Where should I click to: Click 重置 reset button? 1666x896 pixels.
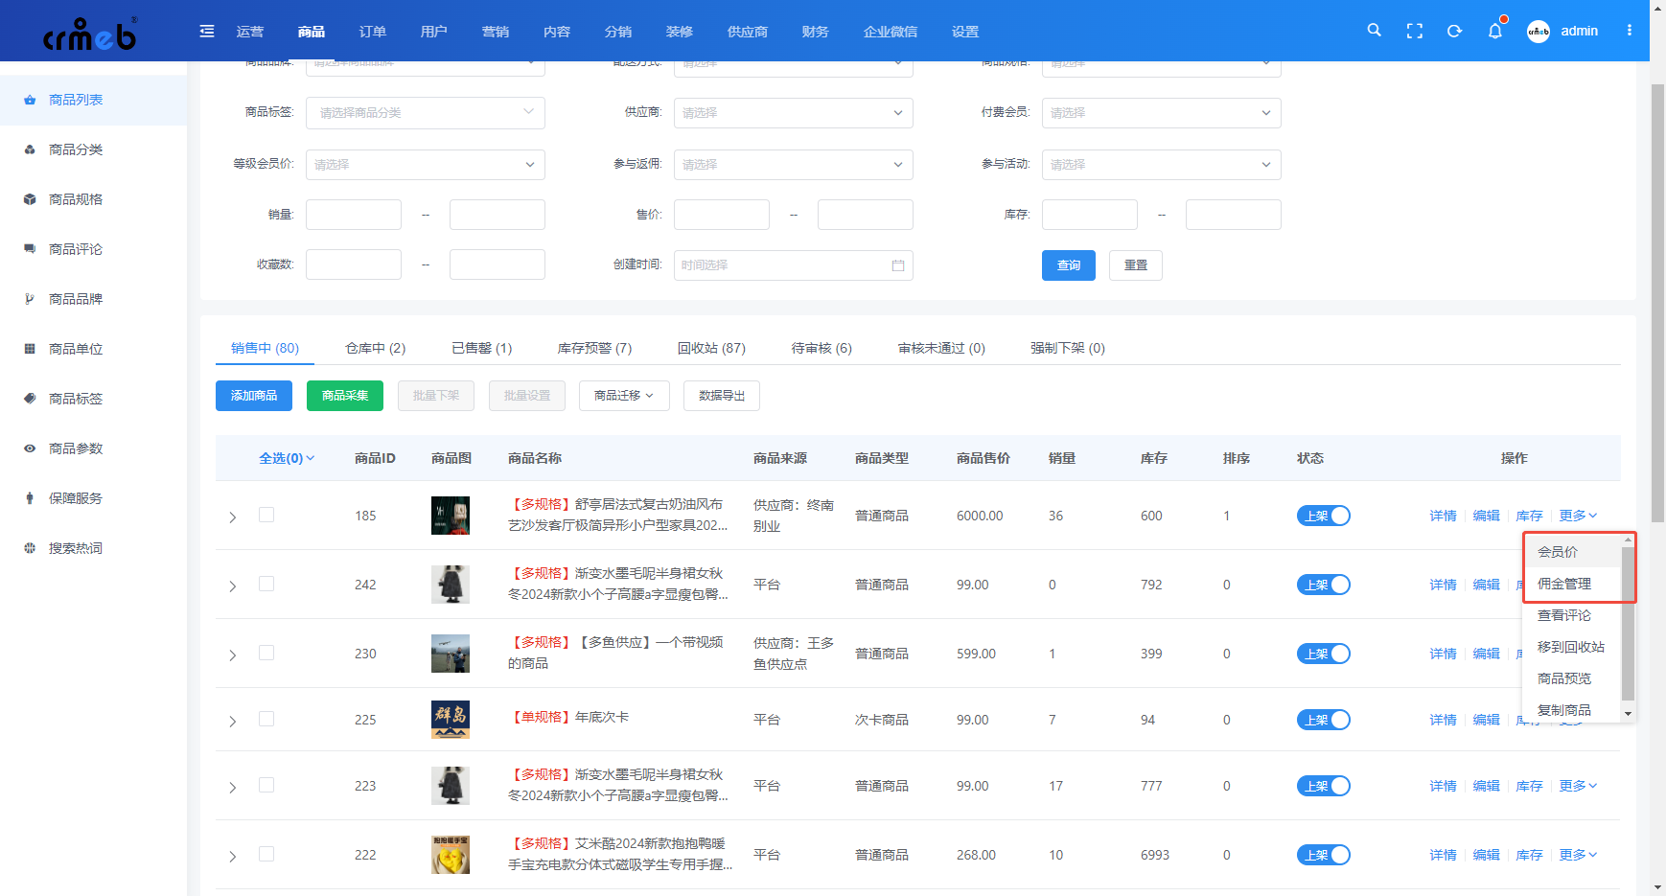[1136, 265]
